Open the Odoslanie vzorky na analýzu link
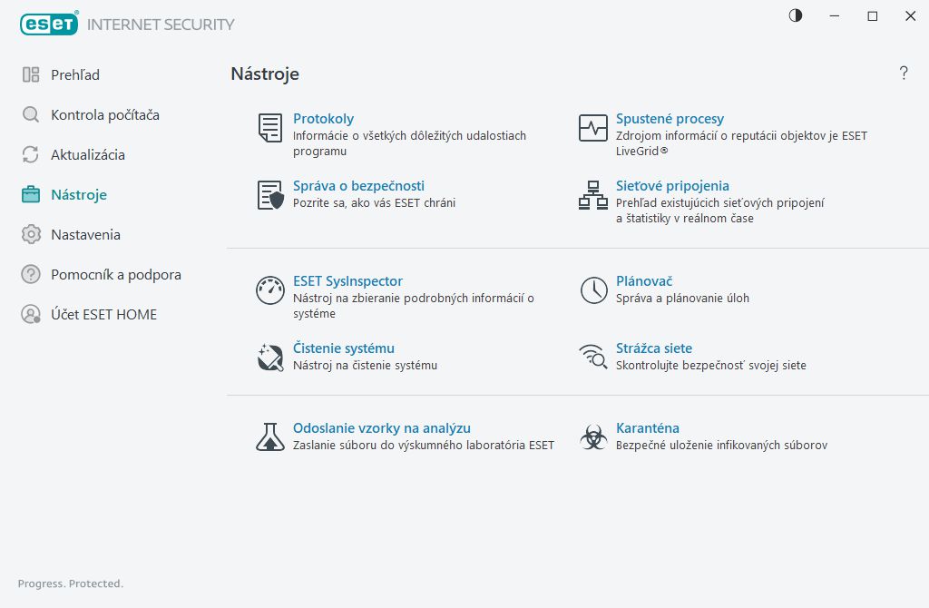The width and height of the screenshot is (929, 608). (381, 428)
